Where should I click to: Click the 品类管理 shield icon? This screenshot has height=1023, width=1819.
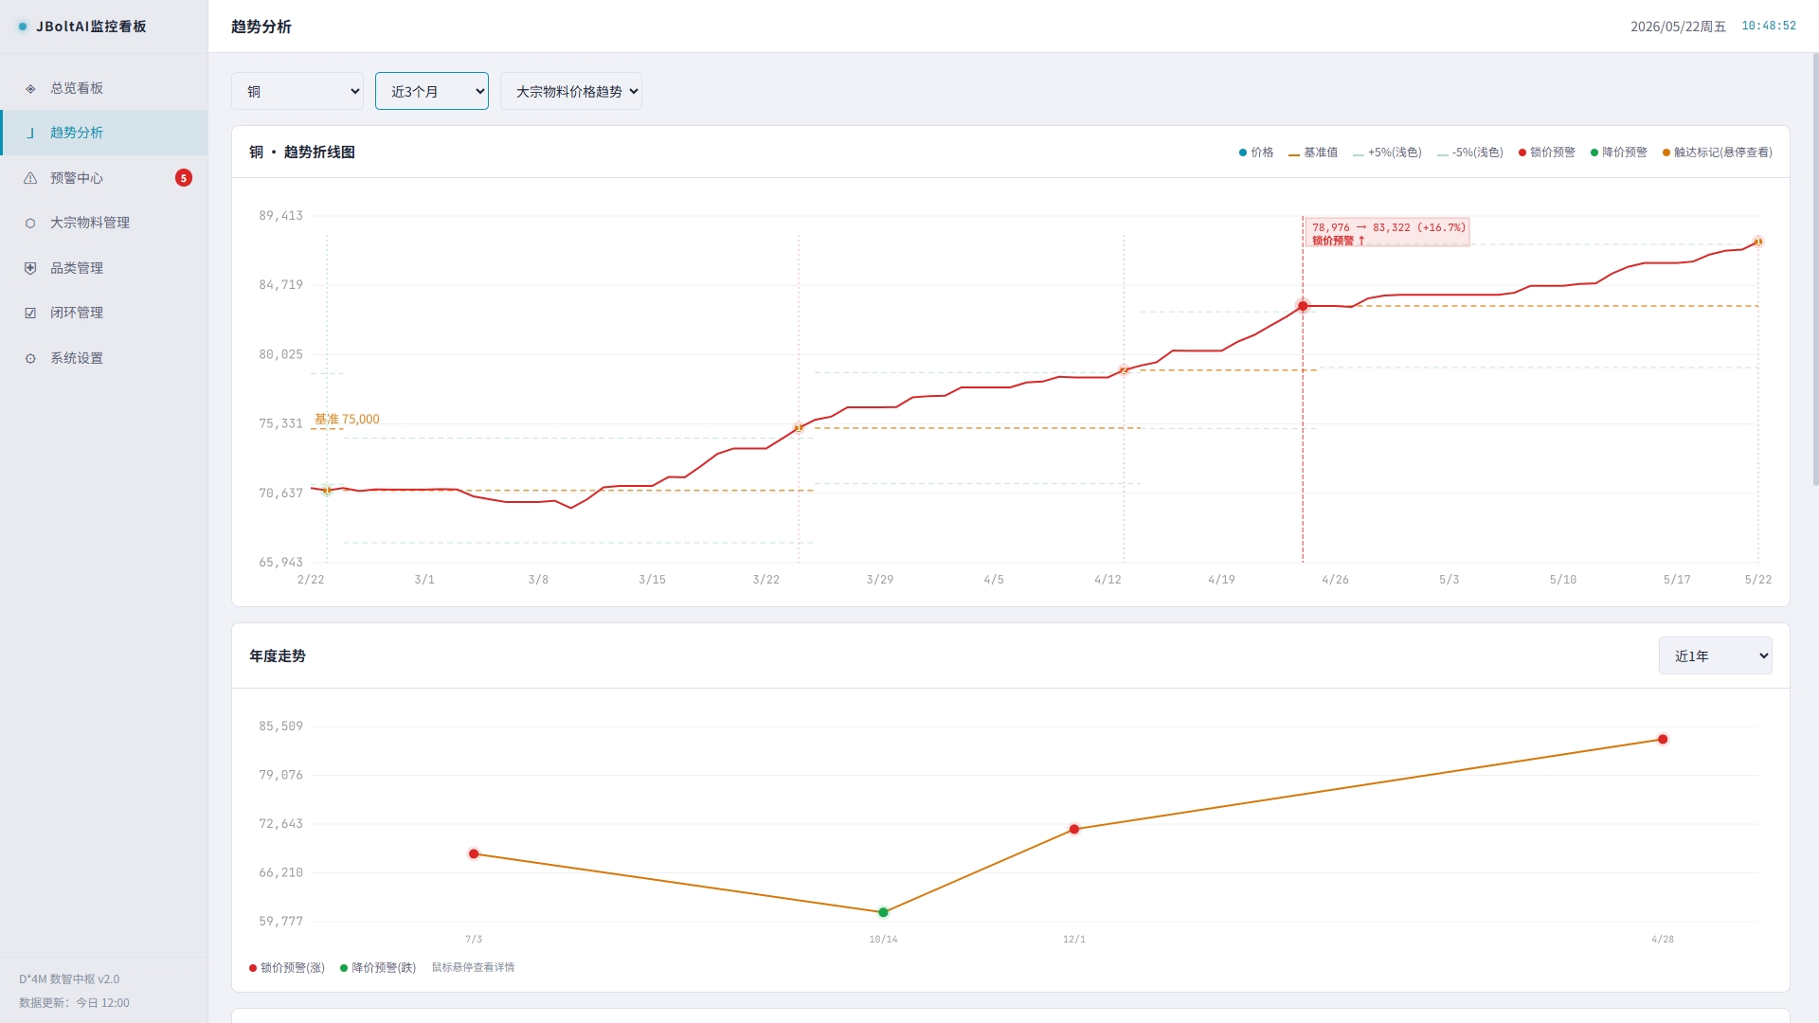[x=30, y=268]
